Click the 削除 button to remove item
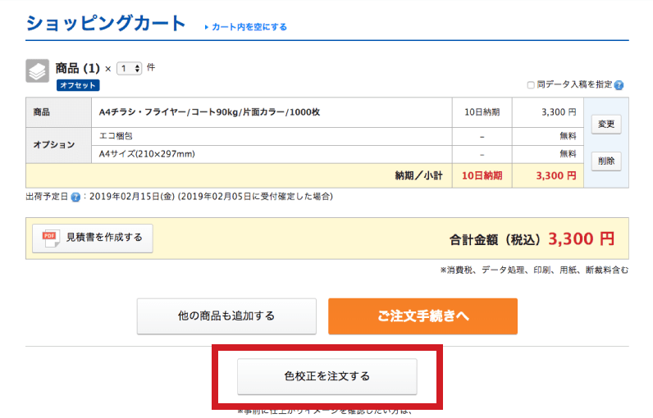The width and height of the screenshot is (653, 418). coord(605,161)
